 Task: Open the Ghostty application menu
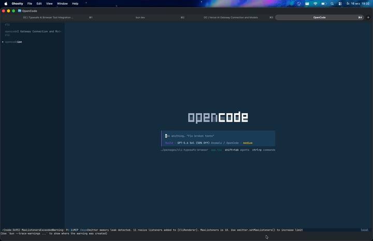click(x=18, y=4)
